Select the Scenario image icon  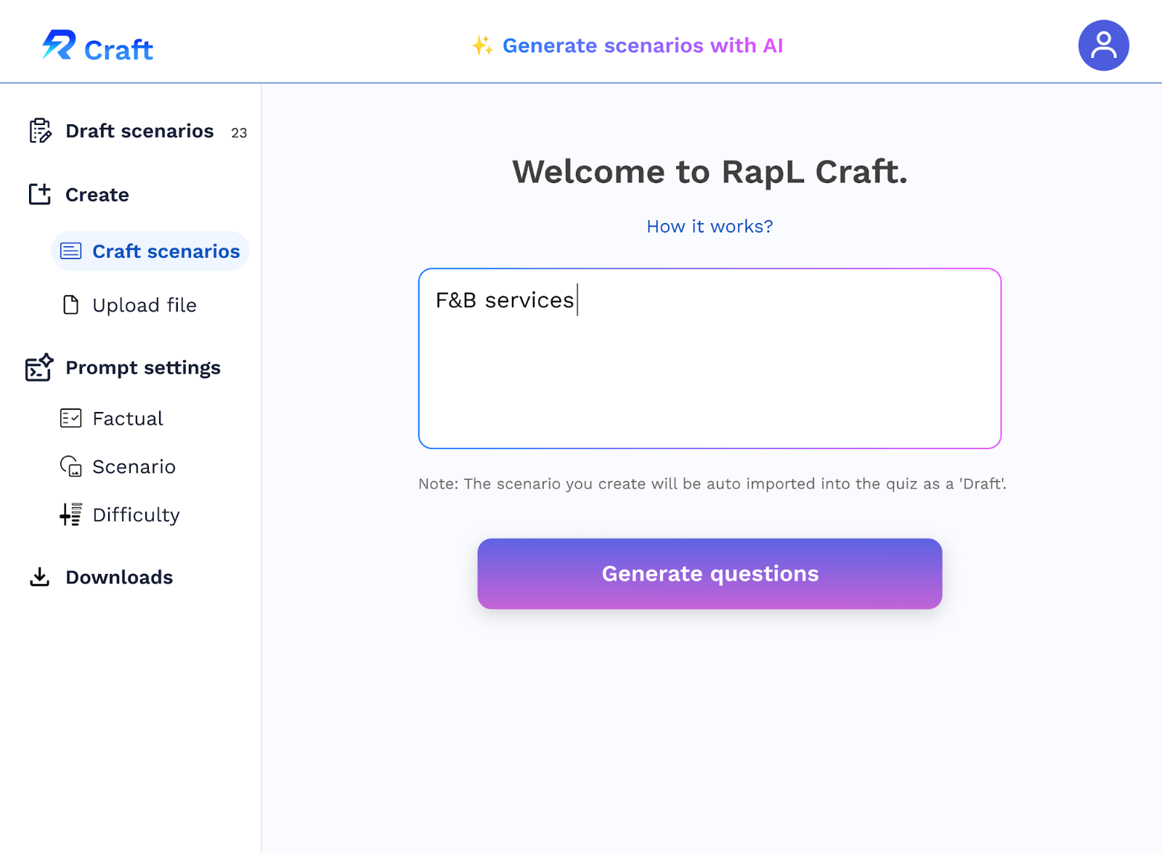pos(71,466)
